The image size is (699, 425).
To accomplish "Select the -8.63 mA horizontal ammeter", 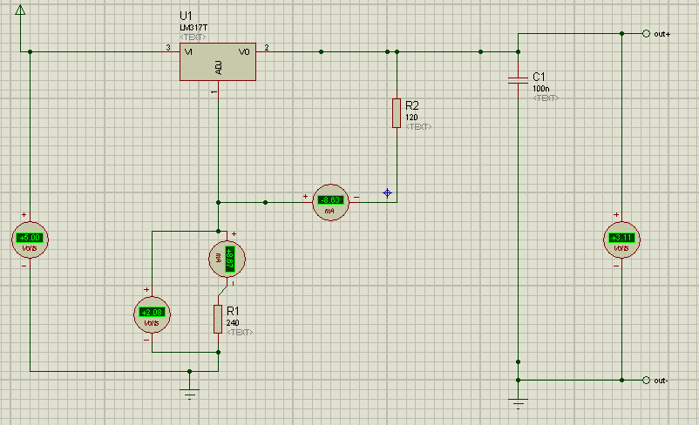I will pos(330,202).
